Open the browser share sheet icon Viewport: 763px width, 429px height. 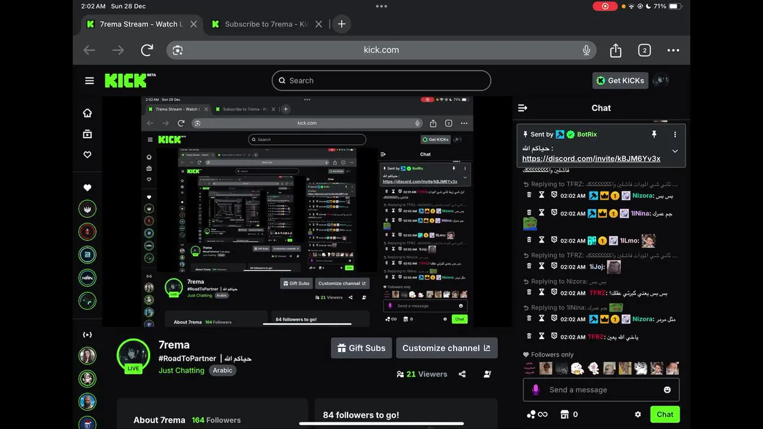click(616, 50)
